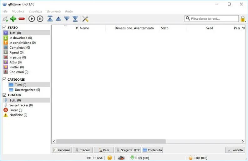Viewport: 248px width, 161px height.
Task: Sort by the Seed column header
Action: coord(200,28)
